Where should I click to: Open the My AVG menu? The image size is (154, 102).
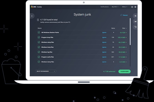115,7
